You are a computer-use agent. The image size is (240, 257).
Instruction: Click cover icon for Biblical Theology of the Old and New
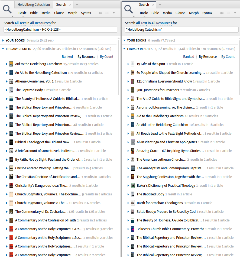pos(11,142)
